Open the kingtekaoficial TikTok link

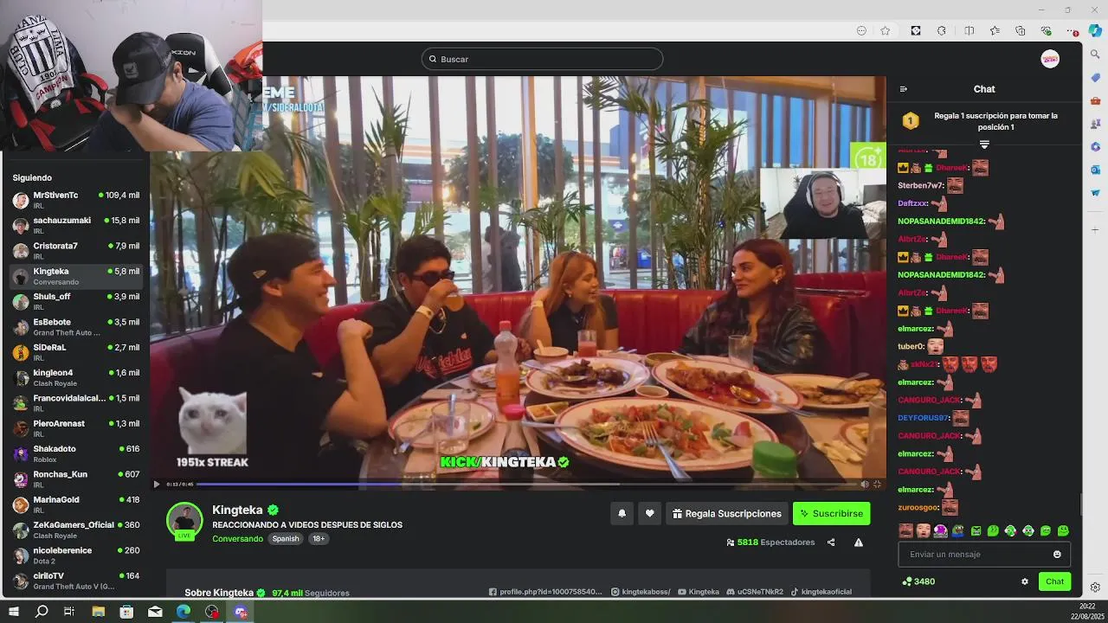click(821, 593)
